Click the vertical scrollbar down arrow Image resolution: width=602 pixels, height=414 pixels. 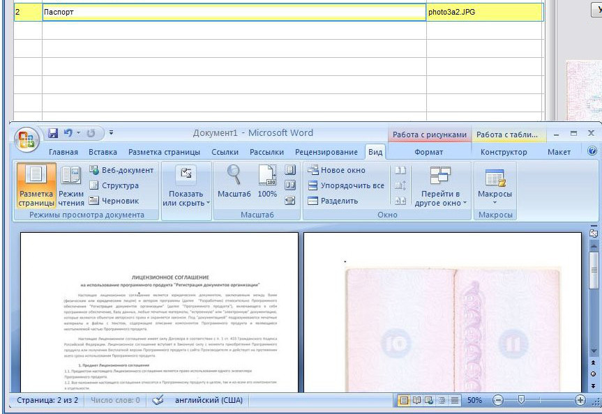point(594,351)
